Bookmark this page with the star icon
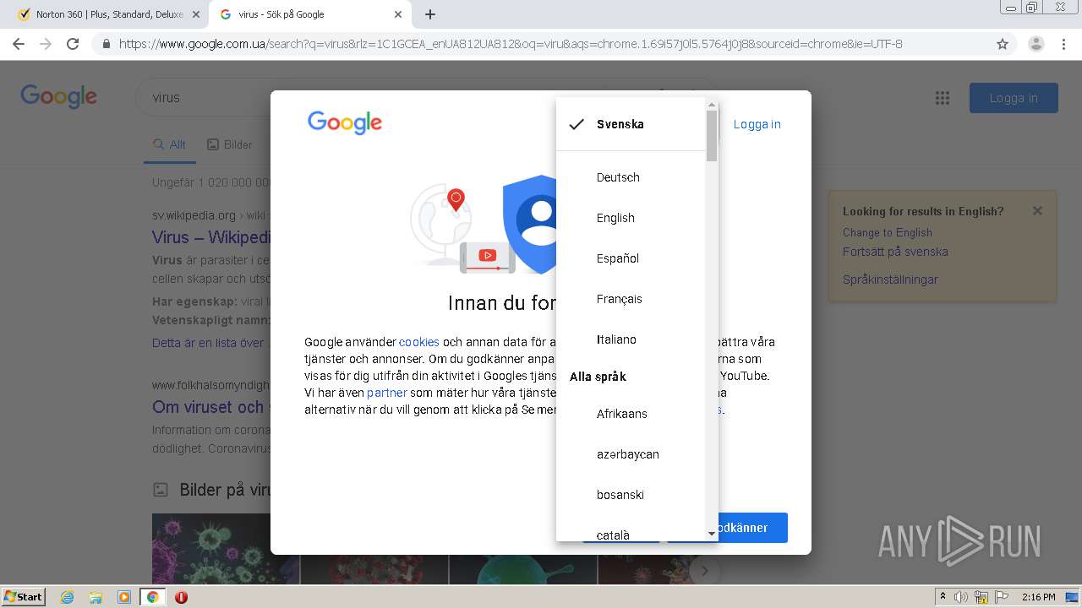 pos(1003,44)
